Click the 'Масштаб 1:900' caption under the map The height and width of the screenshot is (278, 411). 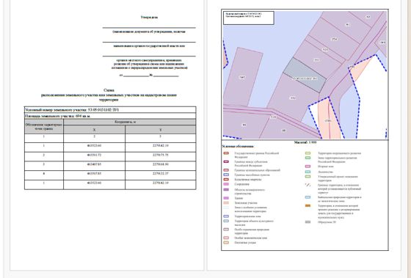click(x=305, y=142)
